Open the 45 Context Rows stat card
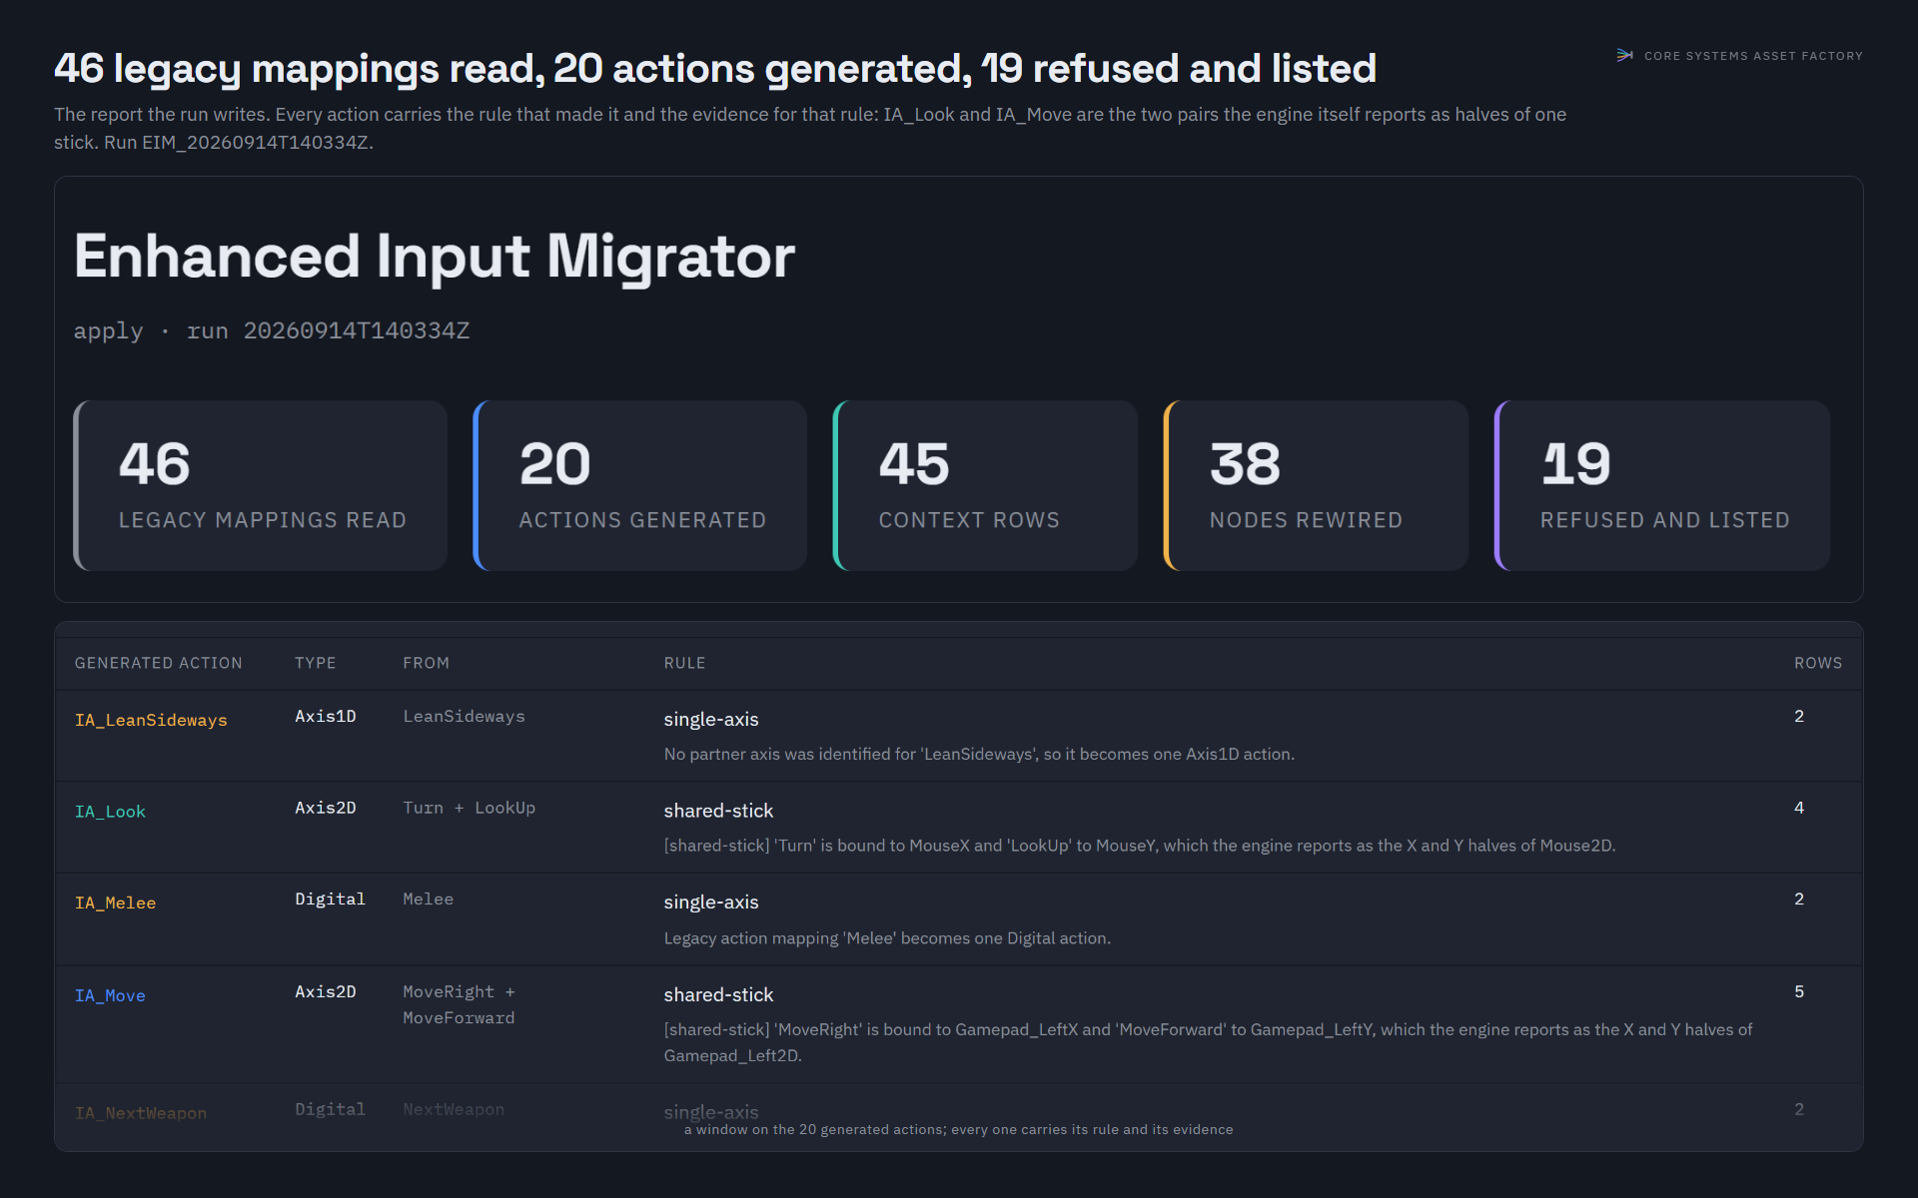 point(986,486)
